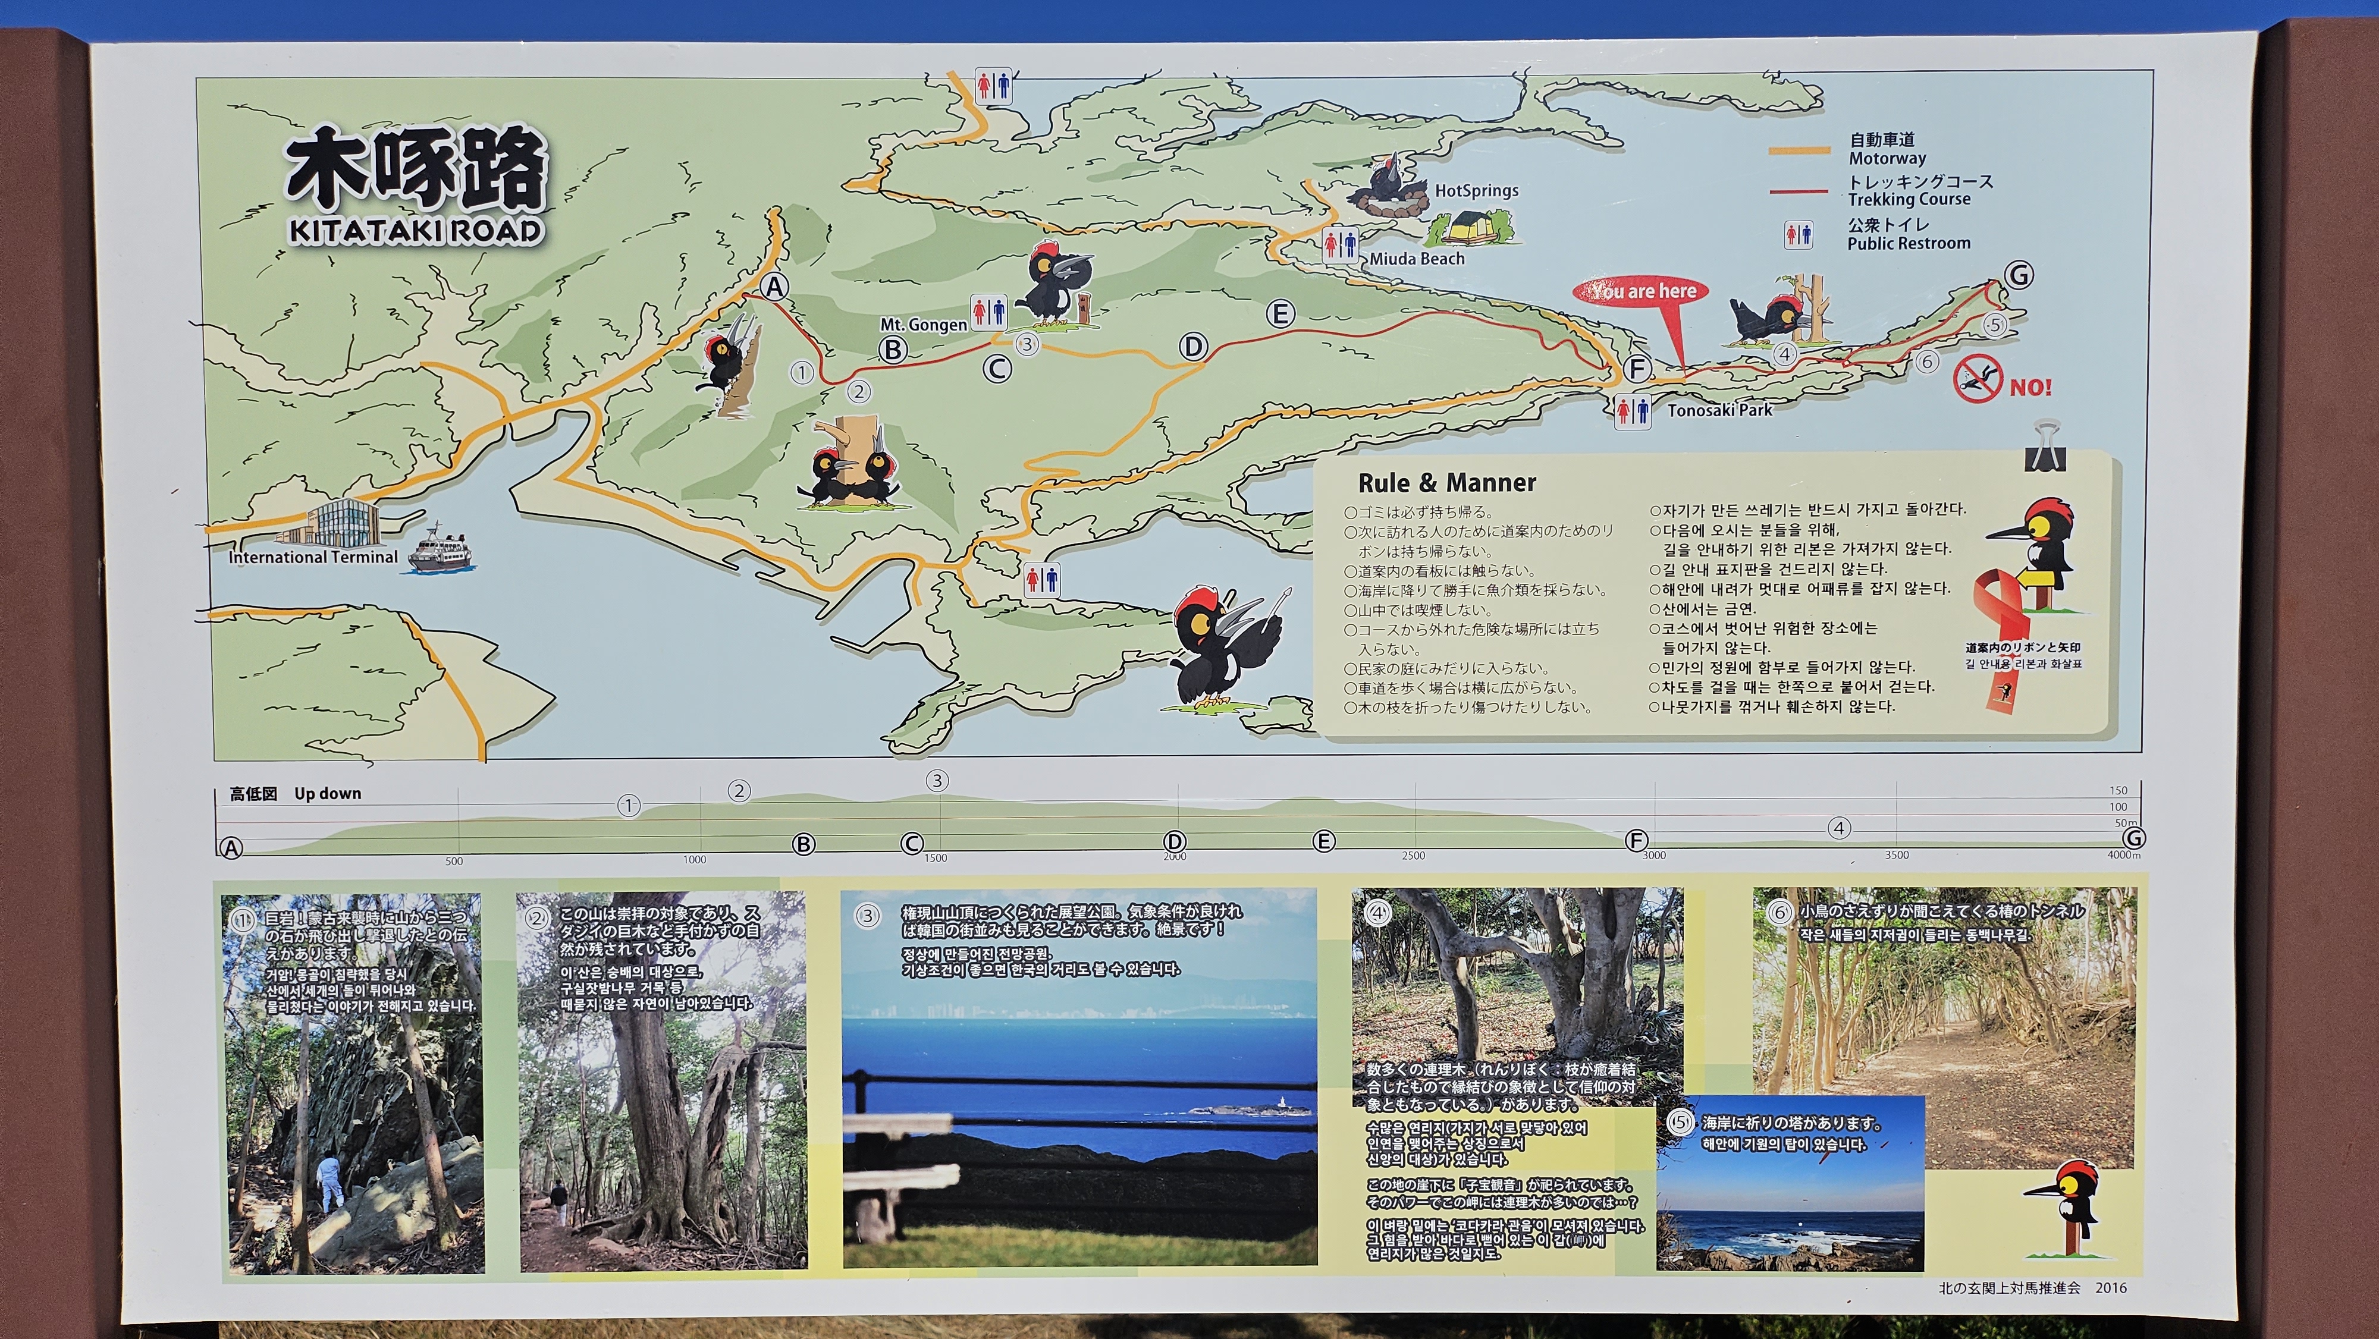
Task: Click numbered spot 4 on the map
Action: [1784, 354]
